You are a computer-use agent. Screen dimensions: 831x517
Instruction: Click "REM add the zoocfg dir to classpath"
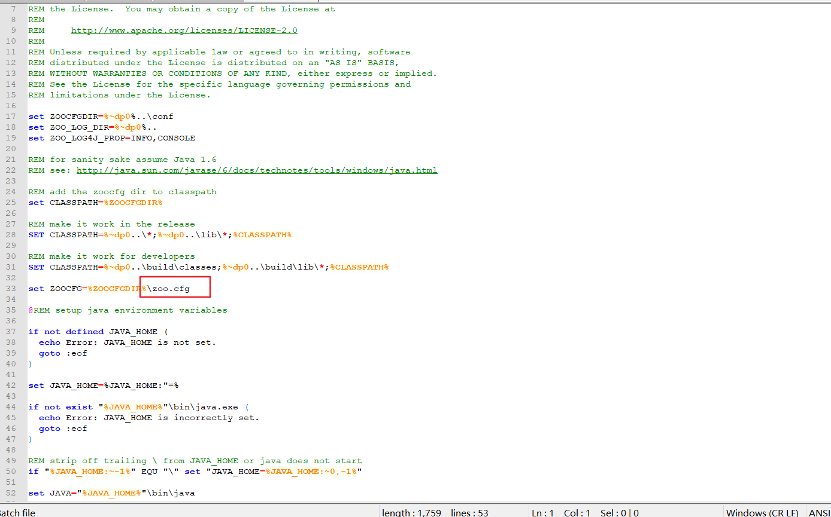pyautogui.click(x=122, y=192)
